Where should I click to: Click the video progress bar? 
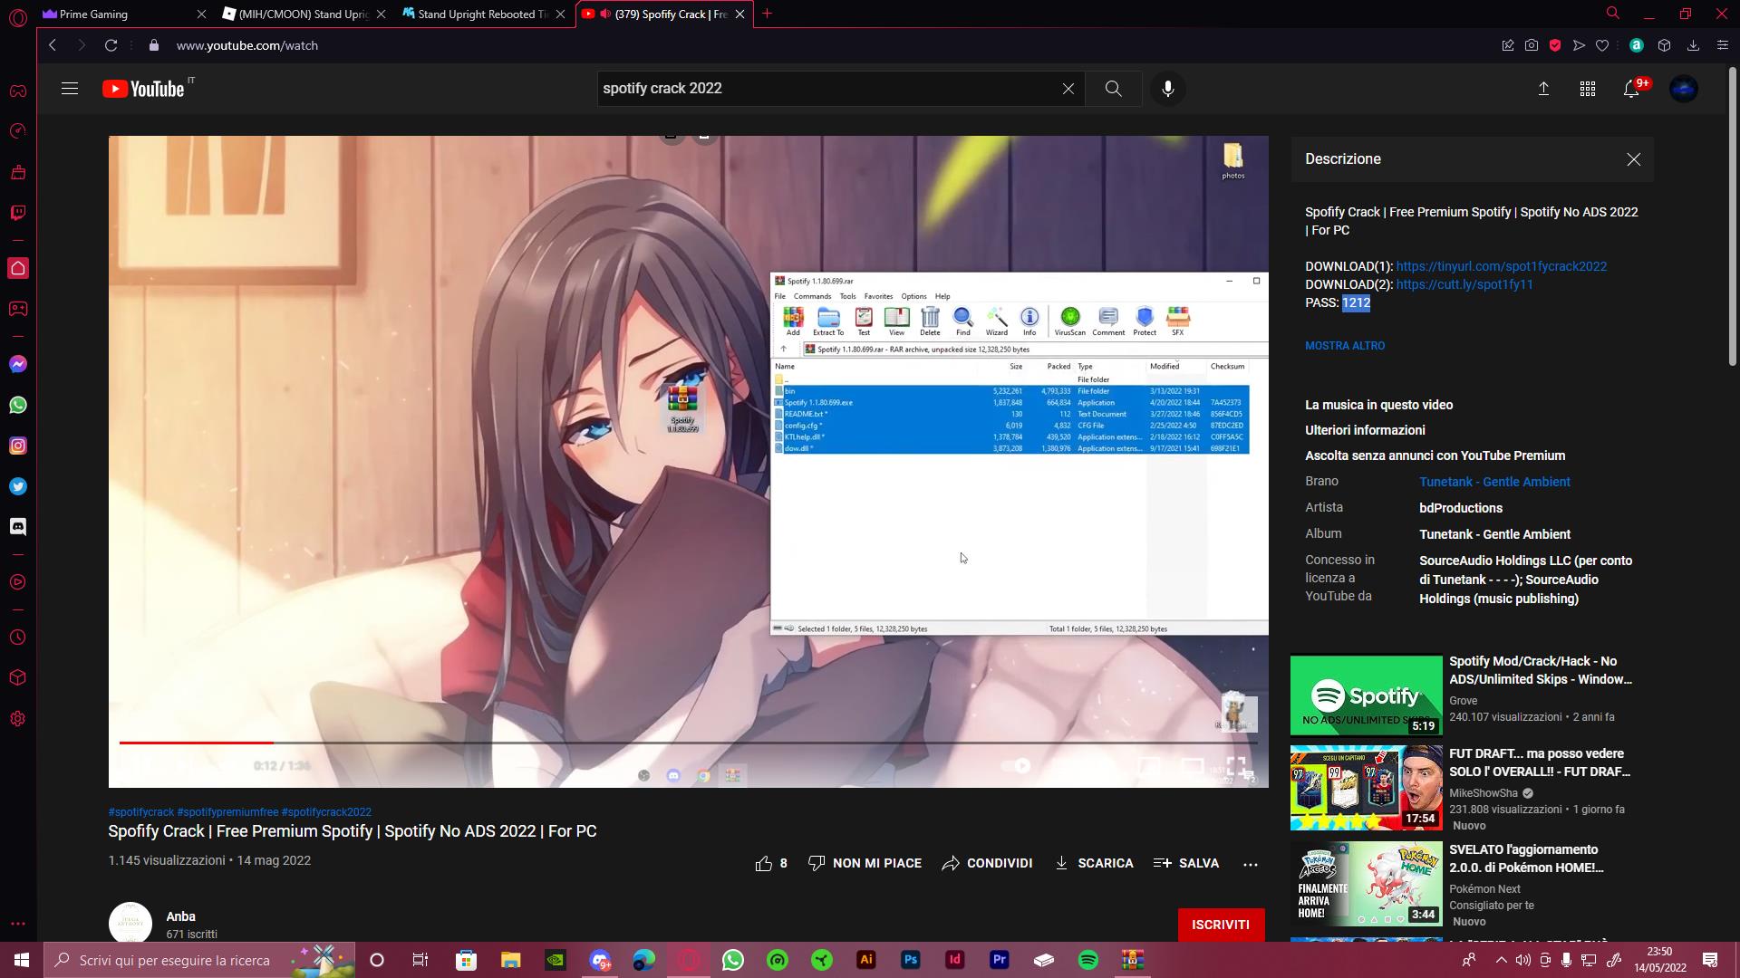coord(689,743)
